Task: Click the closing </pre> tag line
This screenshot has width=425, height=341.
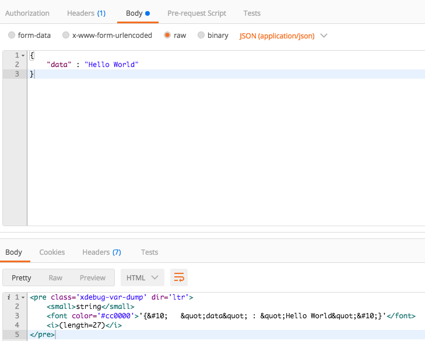Action: pos(43,335)
